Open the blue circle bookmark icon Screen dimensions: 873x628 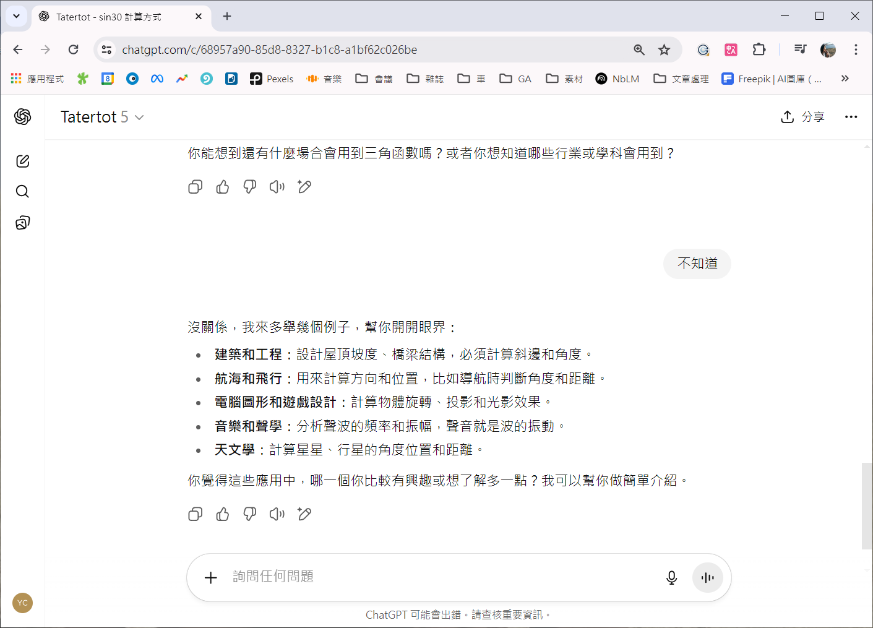click(132, 79)
